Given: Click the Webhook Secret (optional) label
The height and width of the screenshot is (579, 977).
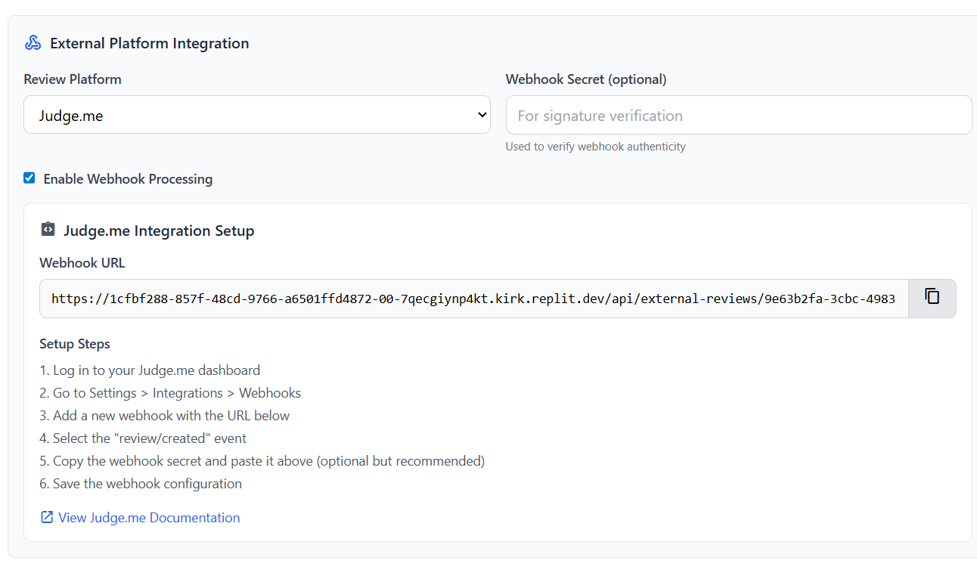Looking at the screenshot, I should (x=586, y=79).
